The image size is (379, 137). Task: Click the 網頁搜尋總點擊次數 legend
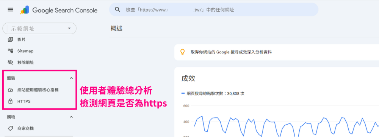point(213,94)
